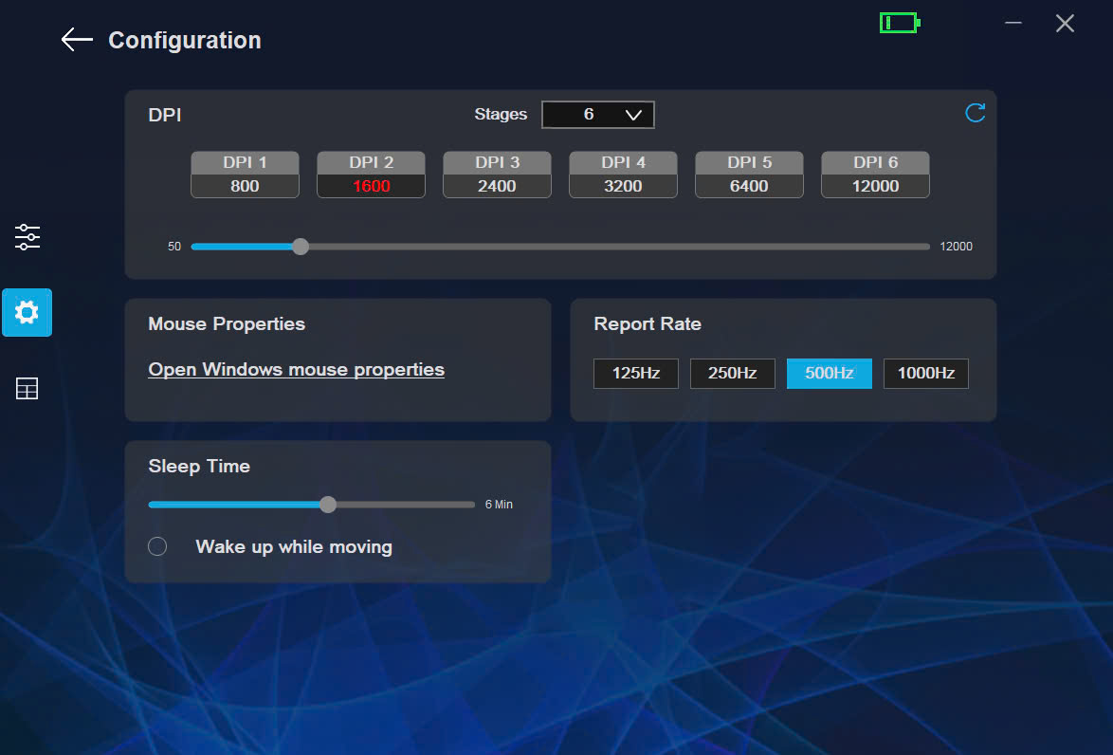
Task: Select the 500Hz report rate button
Action: point(829,374)
